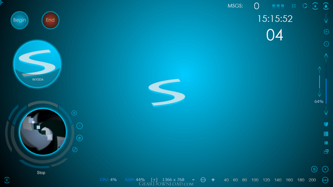333x187 pixels.
Task: Click the plus sign in bottom bar
Action: click(x=213, y=180)
